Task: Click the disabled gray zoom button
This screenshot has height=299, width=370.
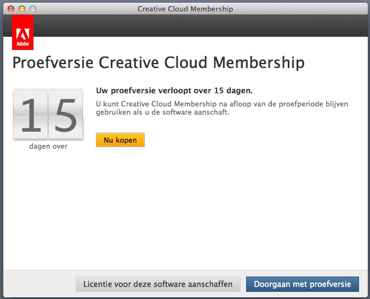Action: coord(33,9)
